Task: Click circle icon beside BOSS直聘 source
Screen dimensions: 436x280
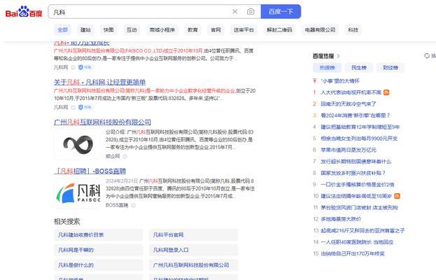Action: coord(133,206)
